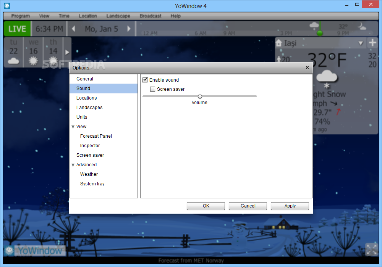Select Forecast Panel option
This screenshot has height=267, width=382.
[x=104, y=136]
